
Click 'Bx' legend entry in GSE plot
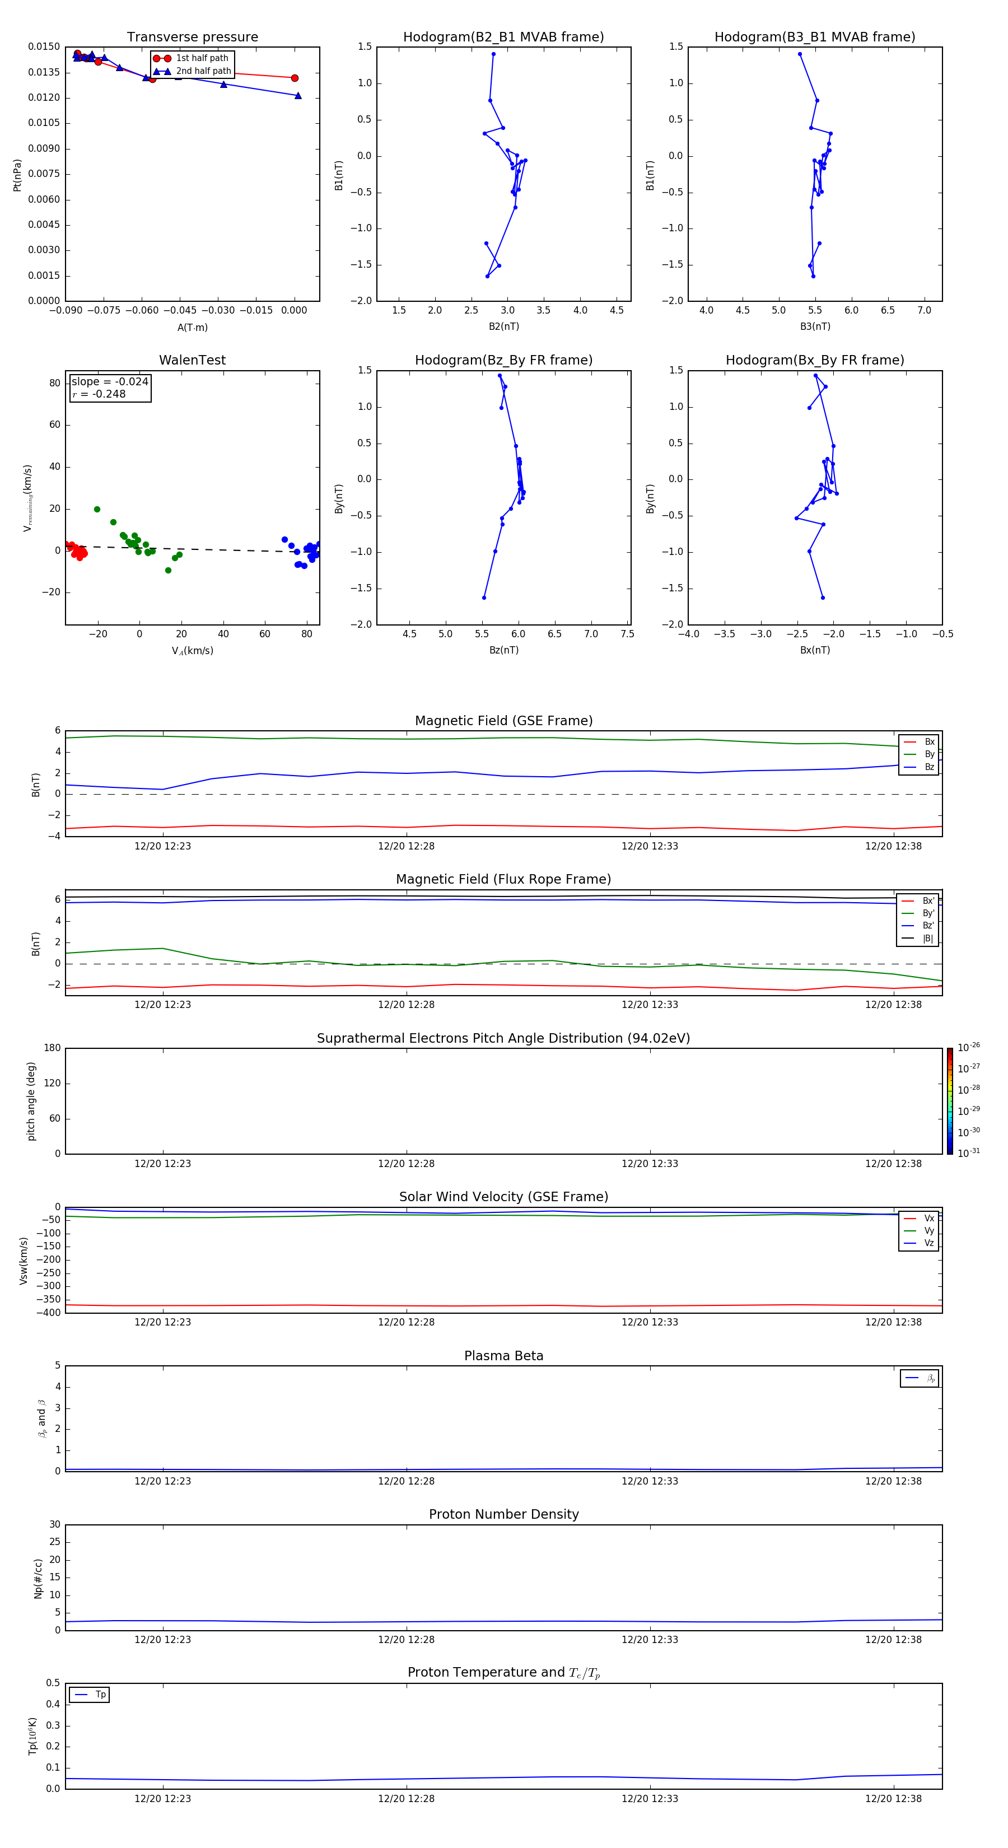click(x=919, y=742)
